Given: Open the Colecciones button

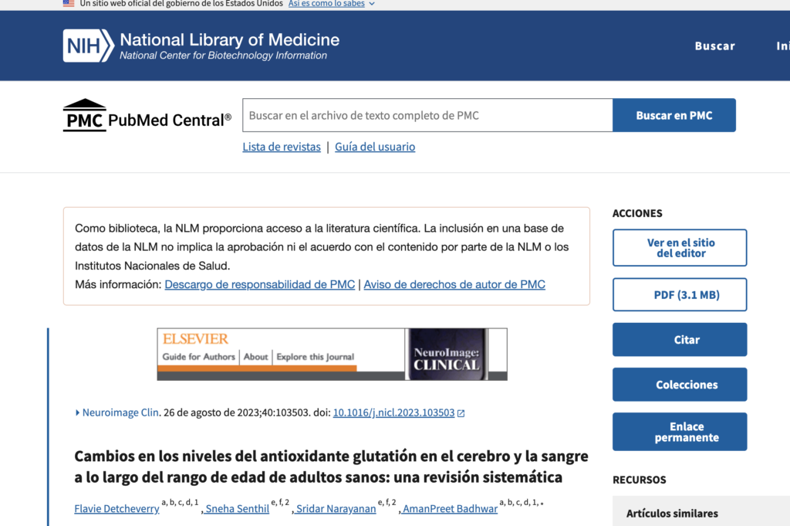Looking at the screenshot, I should 680,385.
